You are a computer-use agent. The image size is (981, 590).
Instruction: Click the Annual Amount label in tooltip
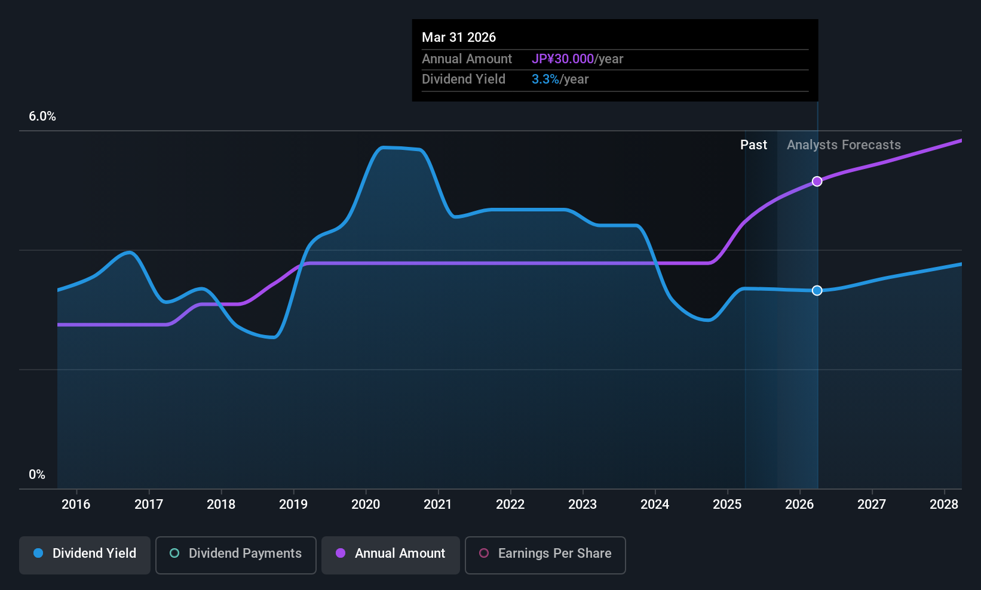tap(467, 59)
